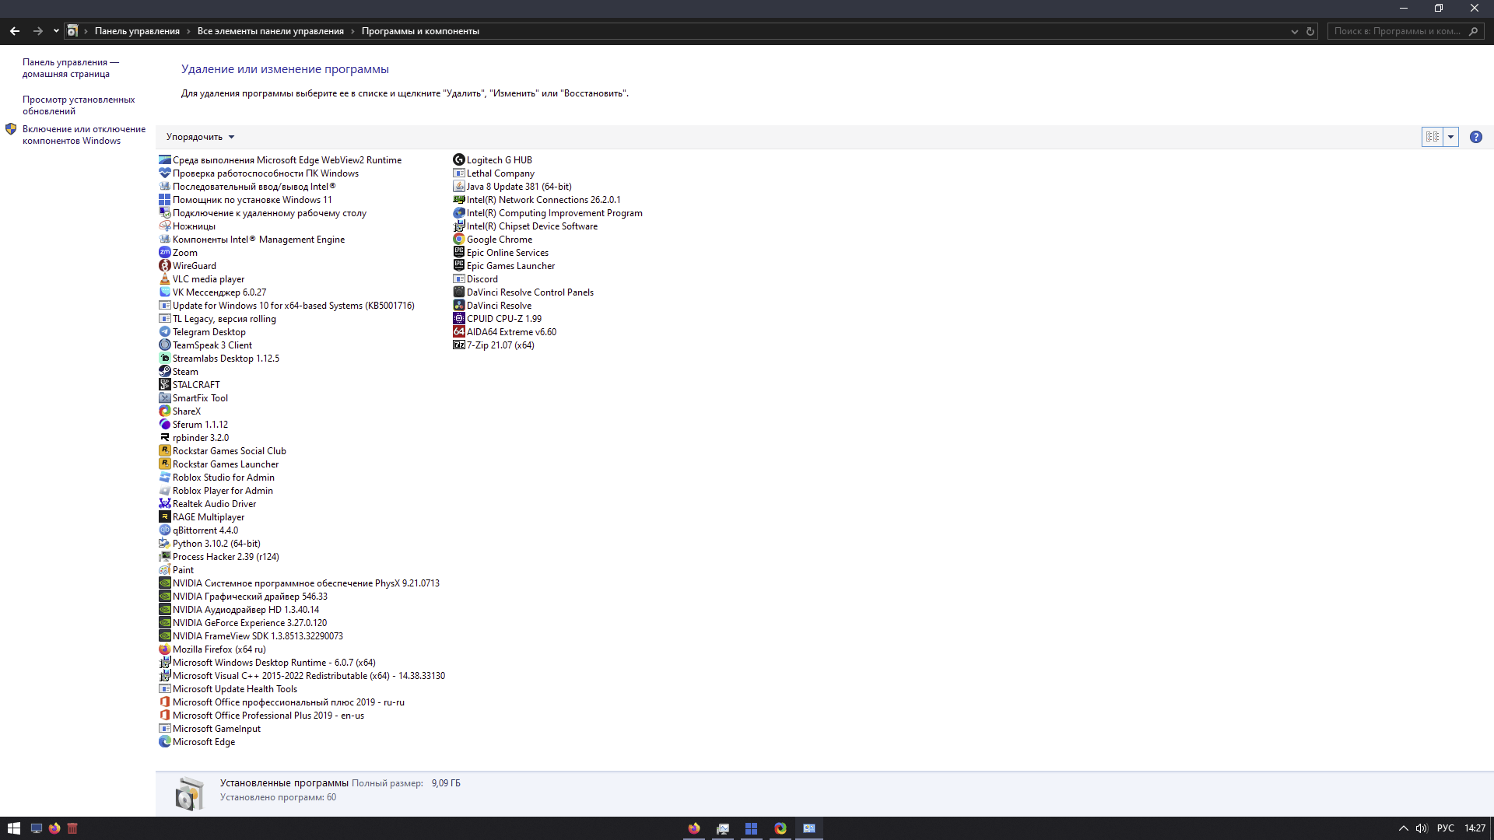This screenshot has height=840, width=1494.
Task: Go to Панель управления breadcrumb
Action: coord(137,31)
